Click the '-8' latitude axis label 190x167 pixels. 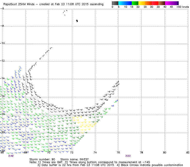click(x=2, y=26)
